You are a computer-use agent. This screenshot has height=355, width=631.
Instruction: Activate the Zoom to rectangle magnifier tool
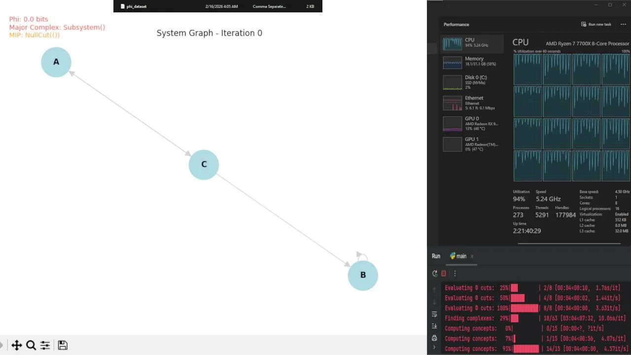31,345
